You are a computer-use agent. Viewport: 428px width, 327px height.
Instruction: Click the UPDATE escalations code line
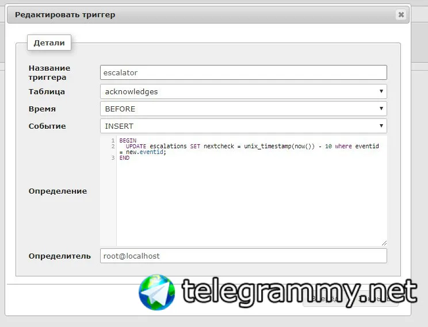[x=249, y=149]
